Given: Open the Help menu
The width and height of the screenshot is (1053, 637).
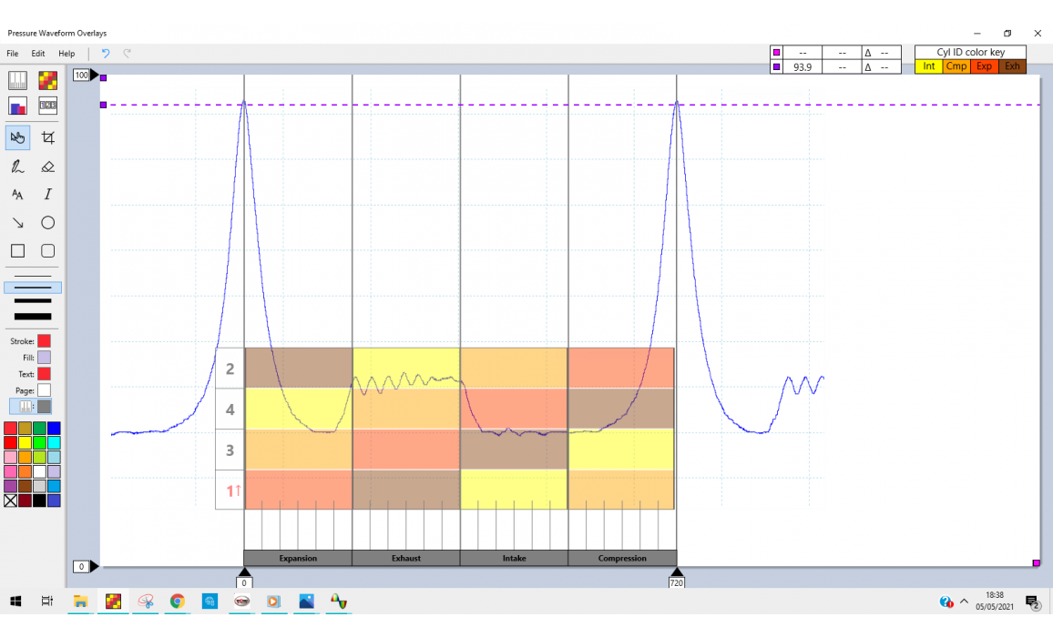Looking at the screenshot, I should coord(66,54).
